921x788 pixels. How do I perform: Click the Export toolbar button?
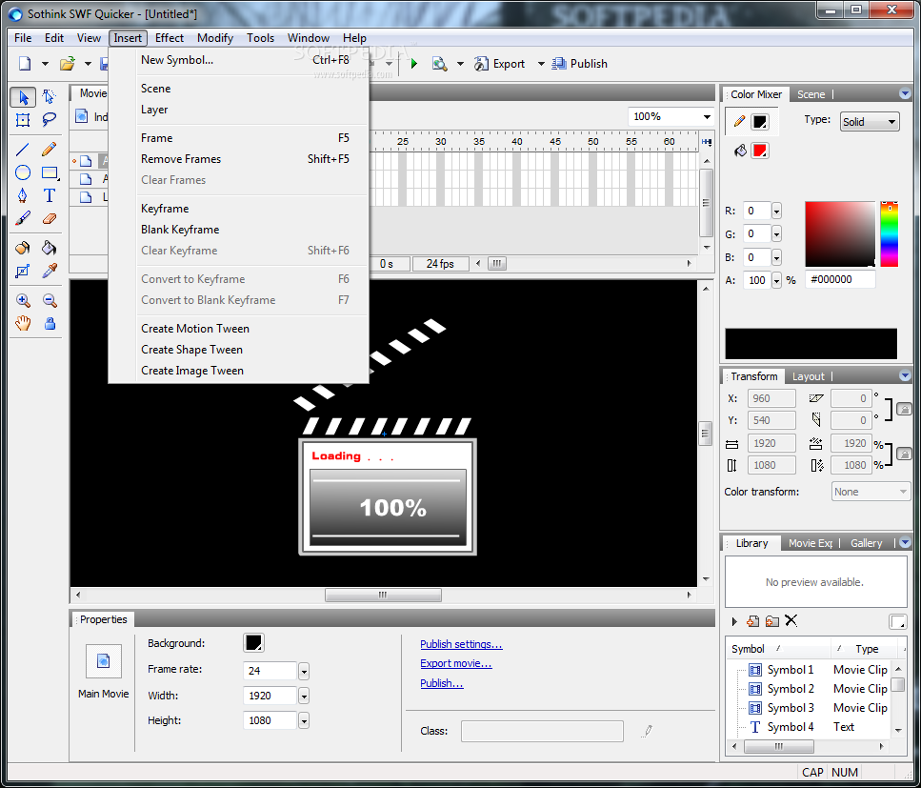500,64
